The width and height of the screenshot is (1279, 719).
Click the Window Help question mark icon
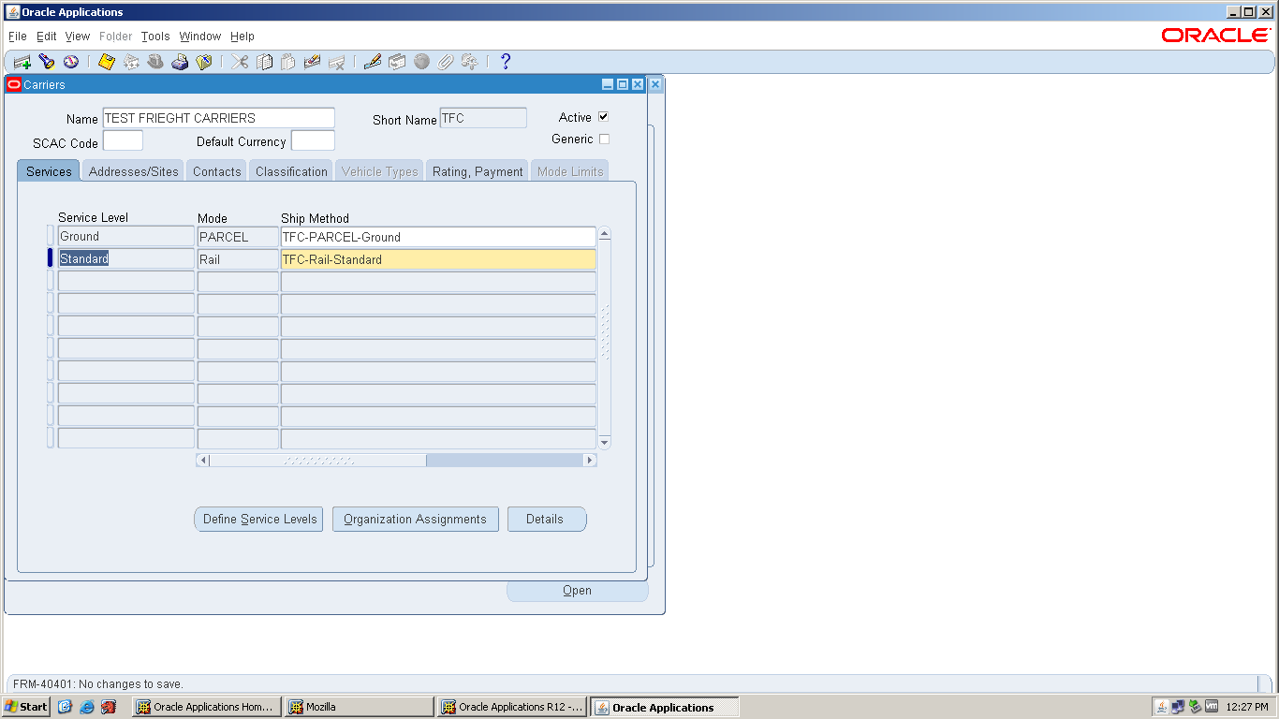point(506,62)
